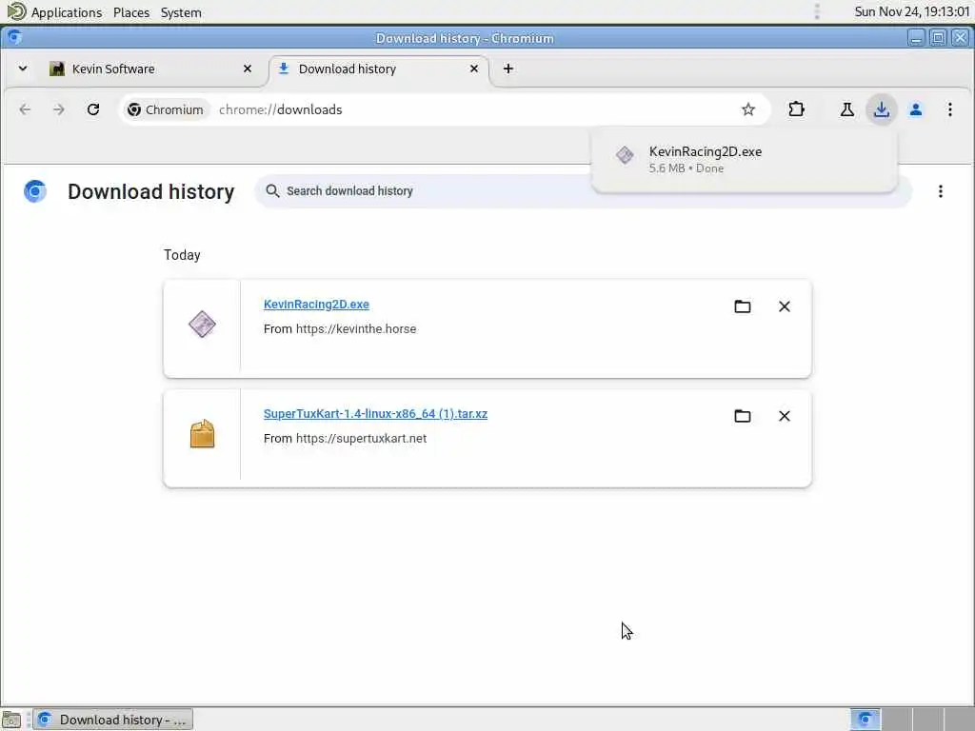The height and width of the screenshot is (731, 975).
Task: Open the KevinRacing2D.exe download link
Action: [316, 304]
